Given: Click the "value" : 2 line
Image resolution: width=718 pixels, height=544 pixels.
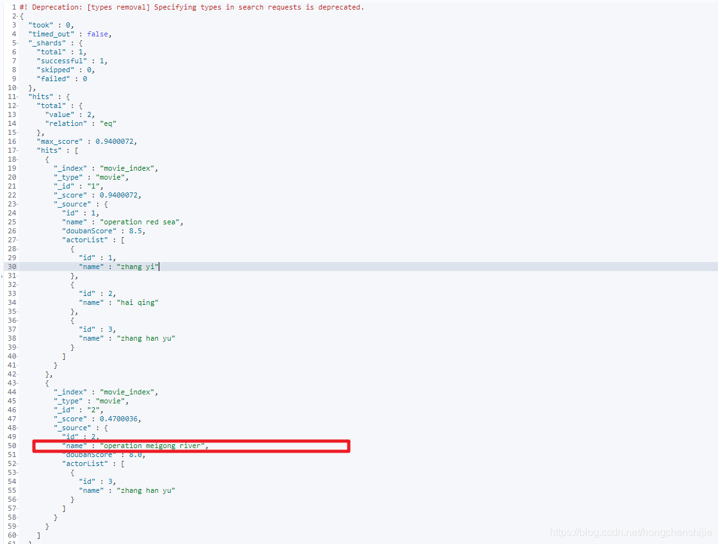Looking at the screenshot, I should (70, 115).
